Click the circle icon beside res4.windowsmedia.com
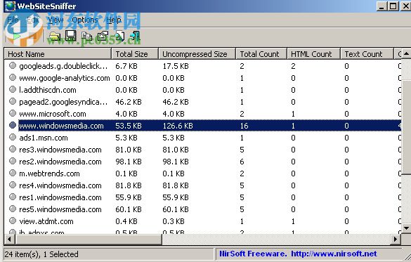This screenshot has height=262, width=411. (13, 185)
